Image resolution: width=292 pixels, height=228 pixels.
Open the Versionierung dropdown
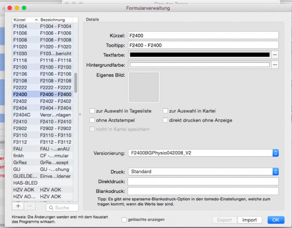tap(203, 153)
